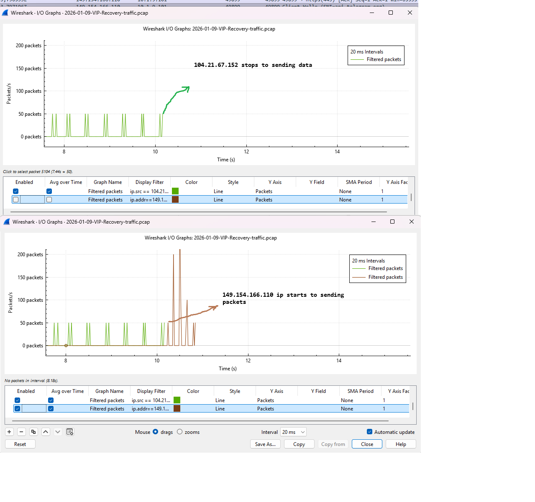The width and height of the screenshot is (535, 502).
Task: Remove the selected graph using the minus icon
Action: pos(21,432)
